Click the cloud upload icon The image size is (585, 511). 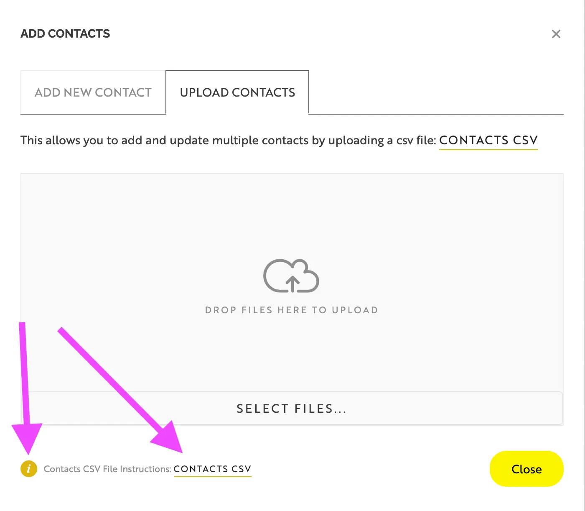click(x=291, y=276)
